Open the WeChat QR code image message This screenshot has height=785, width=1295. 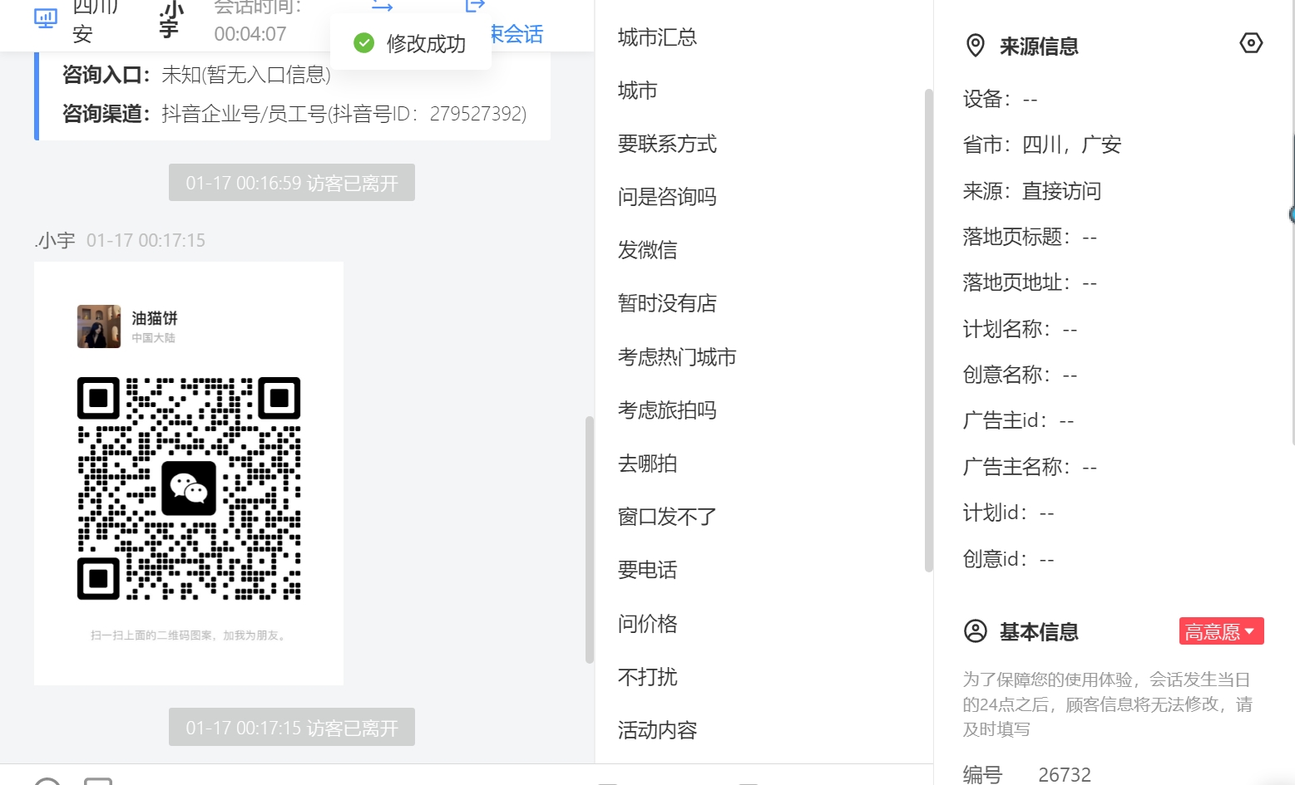[189, 473]
